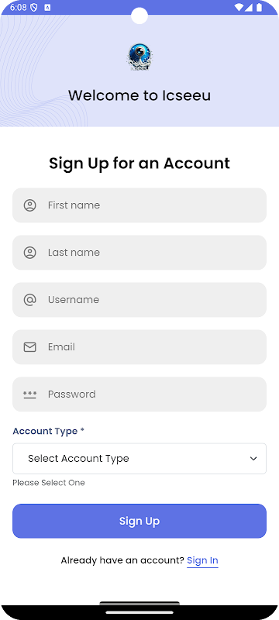The image size is (279, 620).
Task: Open the Select Account Type dropdown
Action: coord(139,459)
